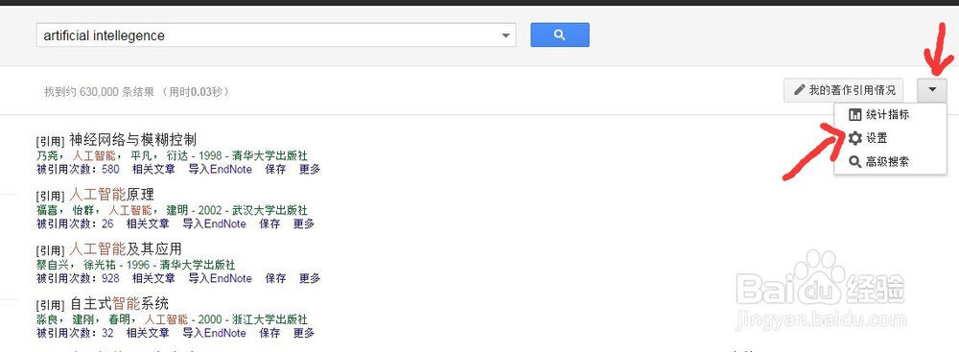Click 导入EndNote under 神经网络与模糊控制
Screen dimensions: 959x352
221,170
